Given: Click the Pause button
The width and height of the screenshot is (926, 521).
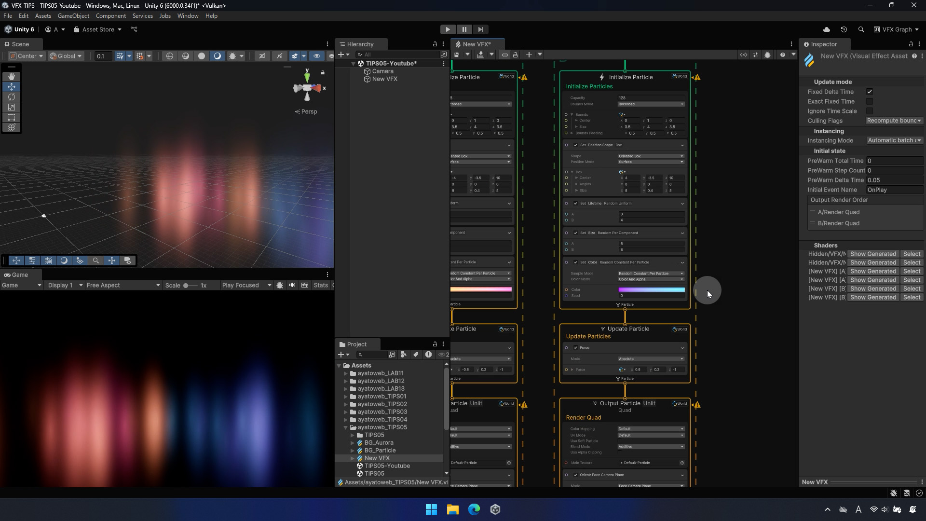Looking at the screenshot, I should (x=464, y=29).
